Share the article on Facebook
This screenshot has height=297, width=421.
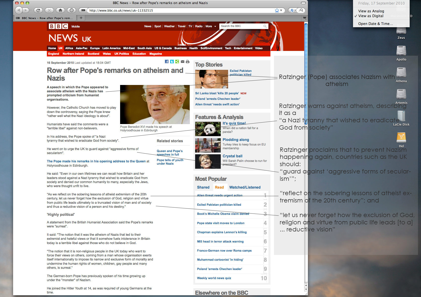[x=167, y=62]
